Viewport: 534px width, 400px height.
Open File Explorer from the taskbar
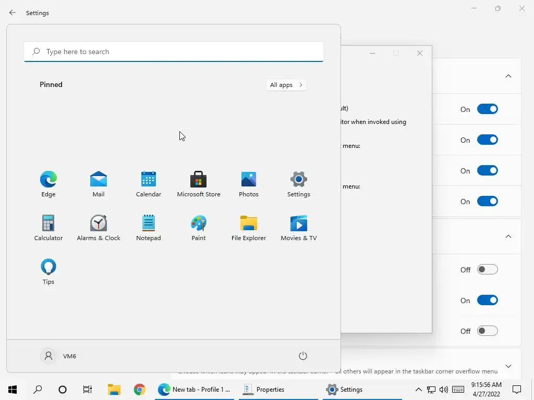114,390
